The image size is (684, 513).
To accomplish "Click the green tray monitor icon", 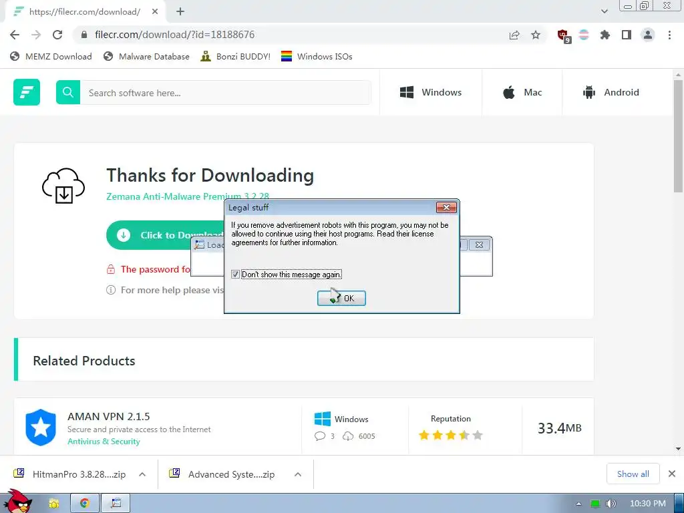I will pos(595,504).
